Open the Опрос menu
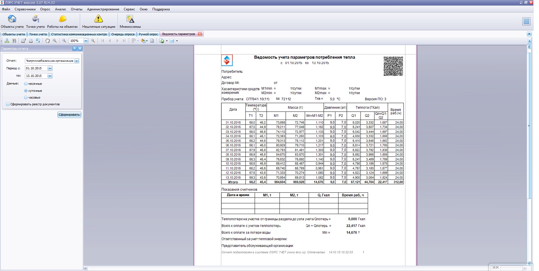The width and height of the screenshot is (539, 271). [x=45, y=9]
